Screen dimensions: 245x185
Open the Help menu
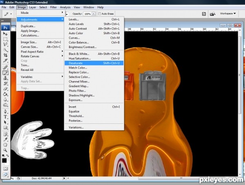click(100, 7)
